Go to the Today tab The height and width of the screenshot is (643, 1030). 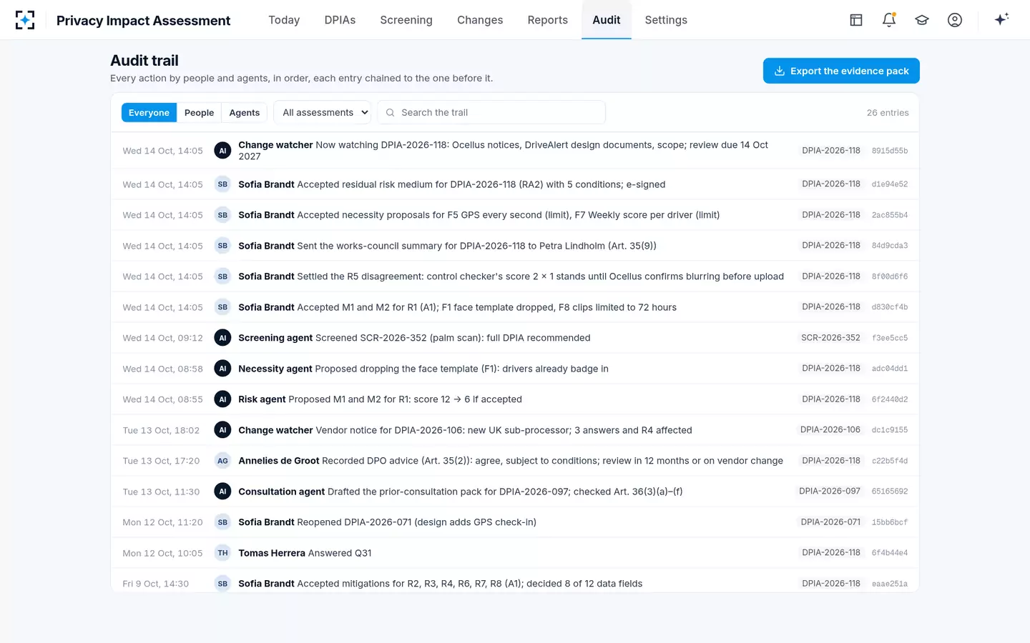(x=284, y=20)
